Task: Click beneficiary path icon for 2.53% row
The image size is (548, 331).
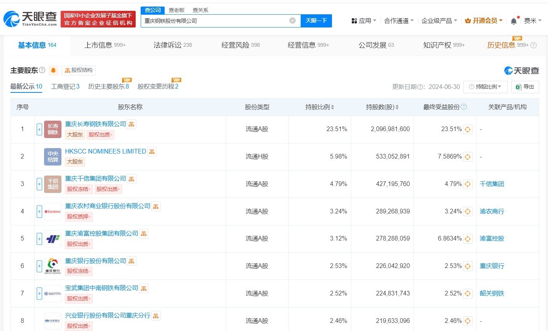Action: click(468, 266)
